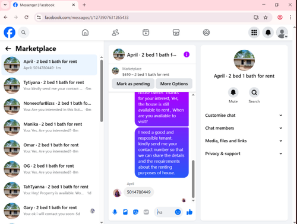This screenshot has height=224, width=297.
Task: Send a thumbs-up like
Action: point(189,212)
